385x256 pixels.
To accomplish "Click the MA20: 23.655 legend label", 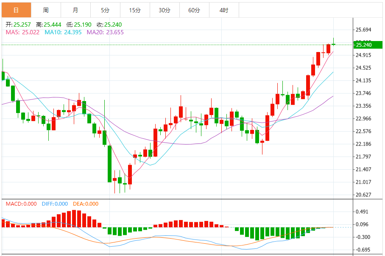I will tap(105, 32).
